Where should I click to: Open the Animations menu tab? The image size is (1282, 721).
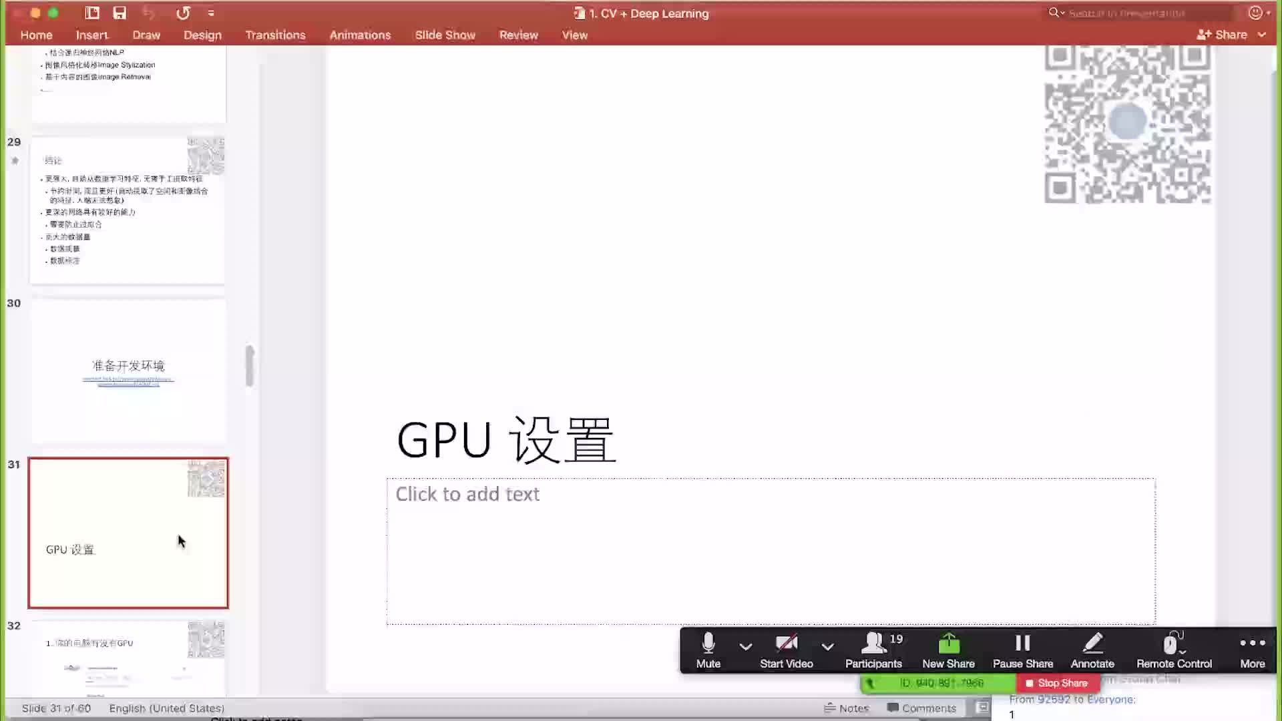360,35
